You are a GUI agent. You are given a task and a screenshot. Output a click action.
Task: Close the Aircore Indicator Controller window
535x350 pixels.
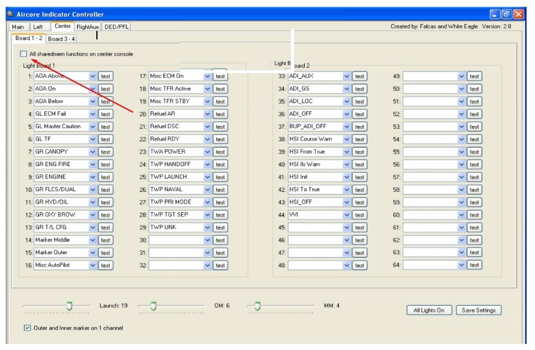click(x=519, y=14)
